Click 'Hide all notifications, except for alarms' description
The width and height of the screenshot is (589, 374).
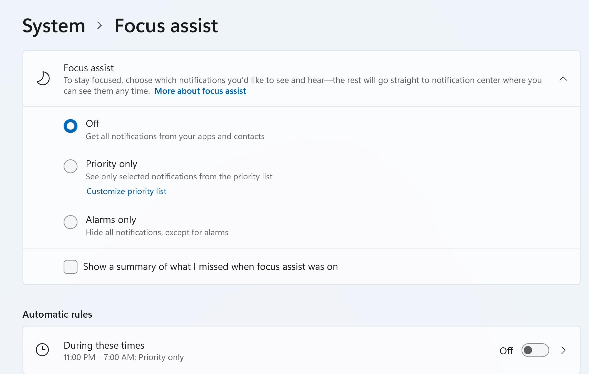[x=157, y=232]
